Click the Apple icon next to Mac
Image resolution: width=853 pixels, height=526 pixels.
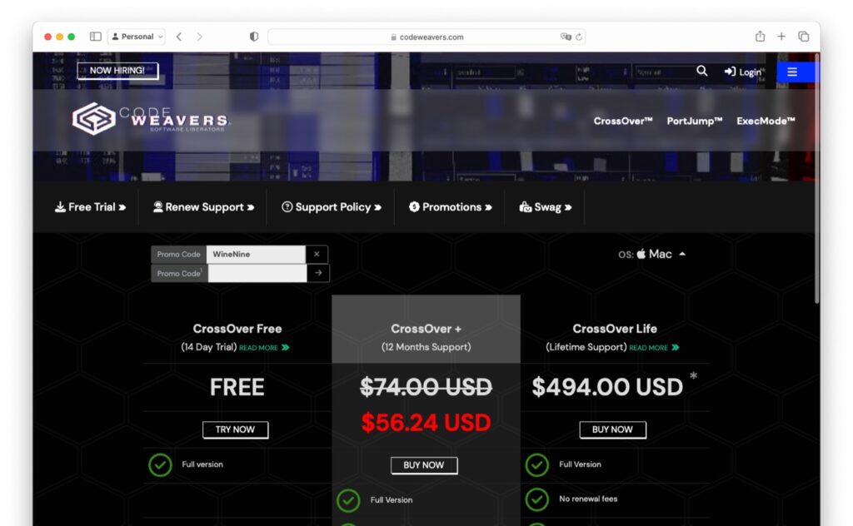coord(643,254)
